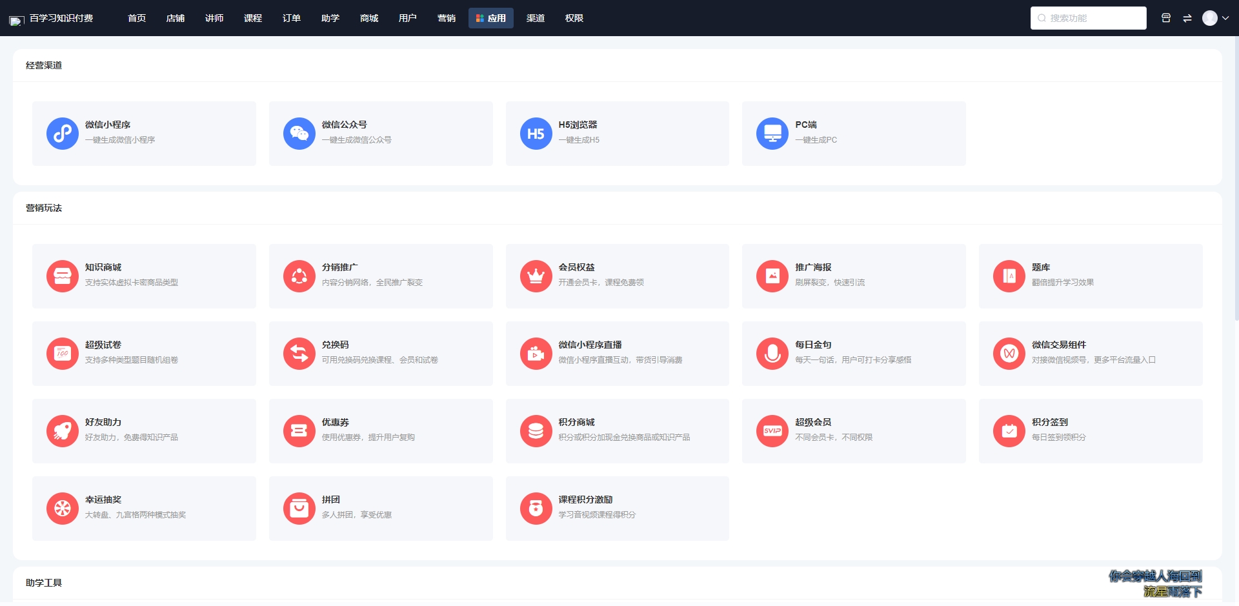Click the 好友助力 rocket icon
The height and width of the screenshot is (606, 1239).
click(63, 431)
